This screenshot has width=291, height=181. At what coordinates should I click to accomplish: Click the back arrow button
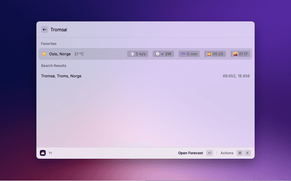(45, 29)
